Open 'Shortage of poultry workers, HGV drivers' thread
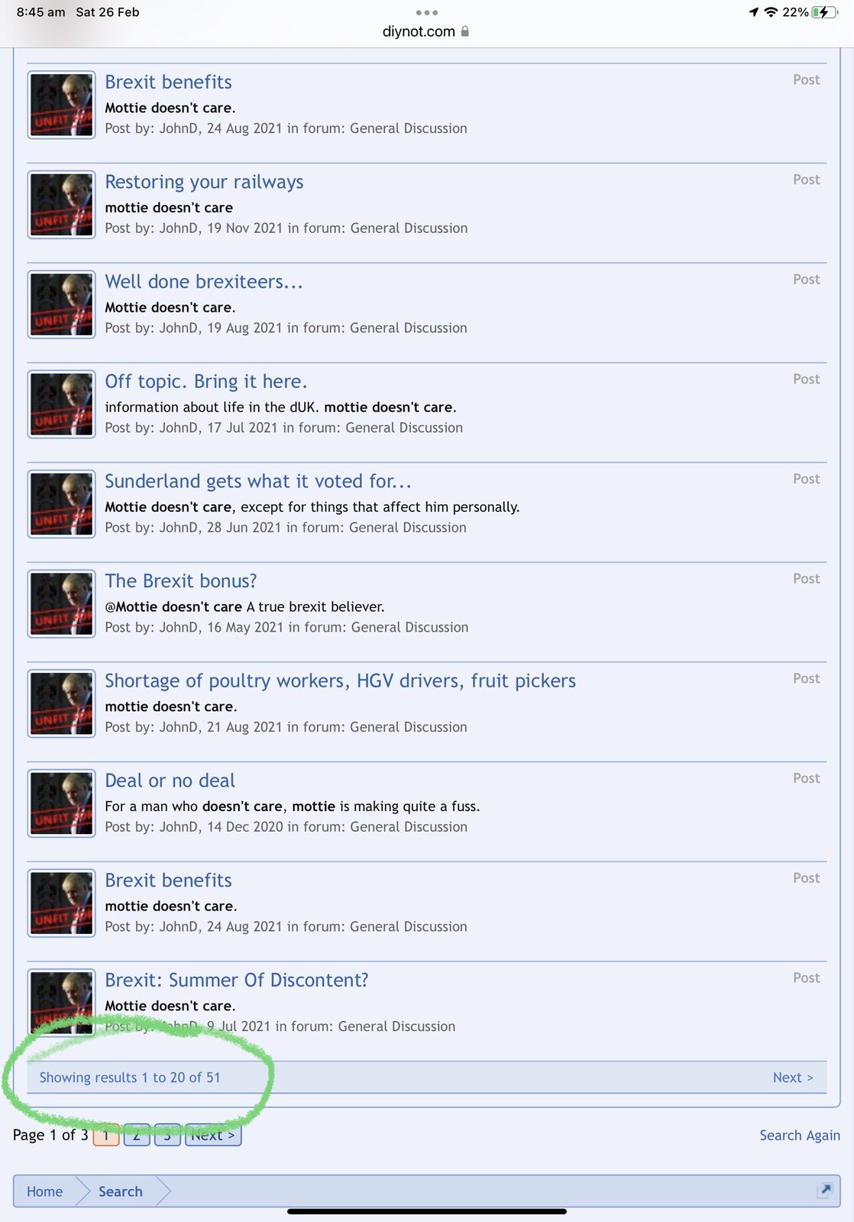Image resolution: width=854 pixels, height=1222 pixels. [x=341, y=681]
